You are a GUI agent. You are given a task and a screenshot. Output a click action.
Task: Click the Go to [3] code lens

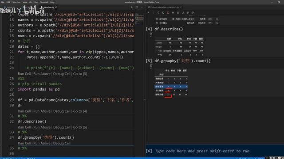[80, 74]
